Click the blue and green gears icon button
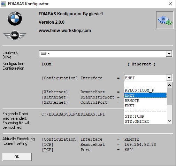 pyautogui.click(x=165, y=20)
